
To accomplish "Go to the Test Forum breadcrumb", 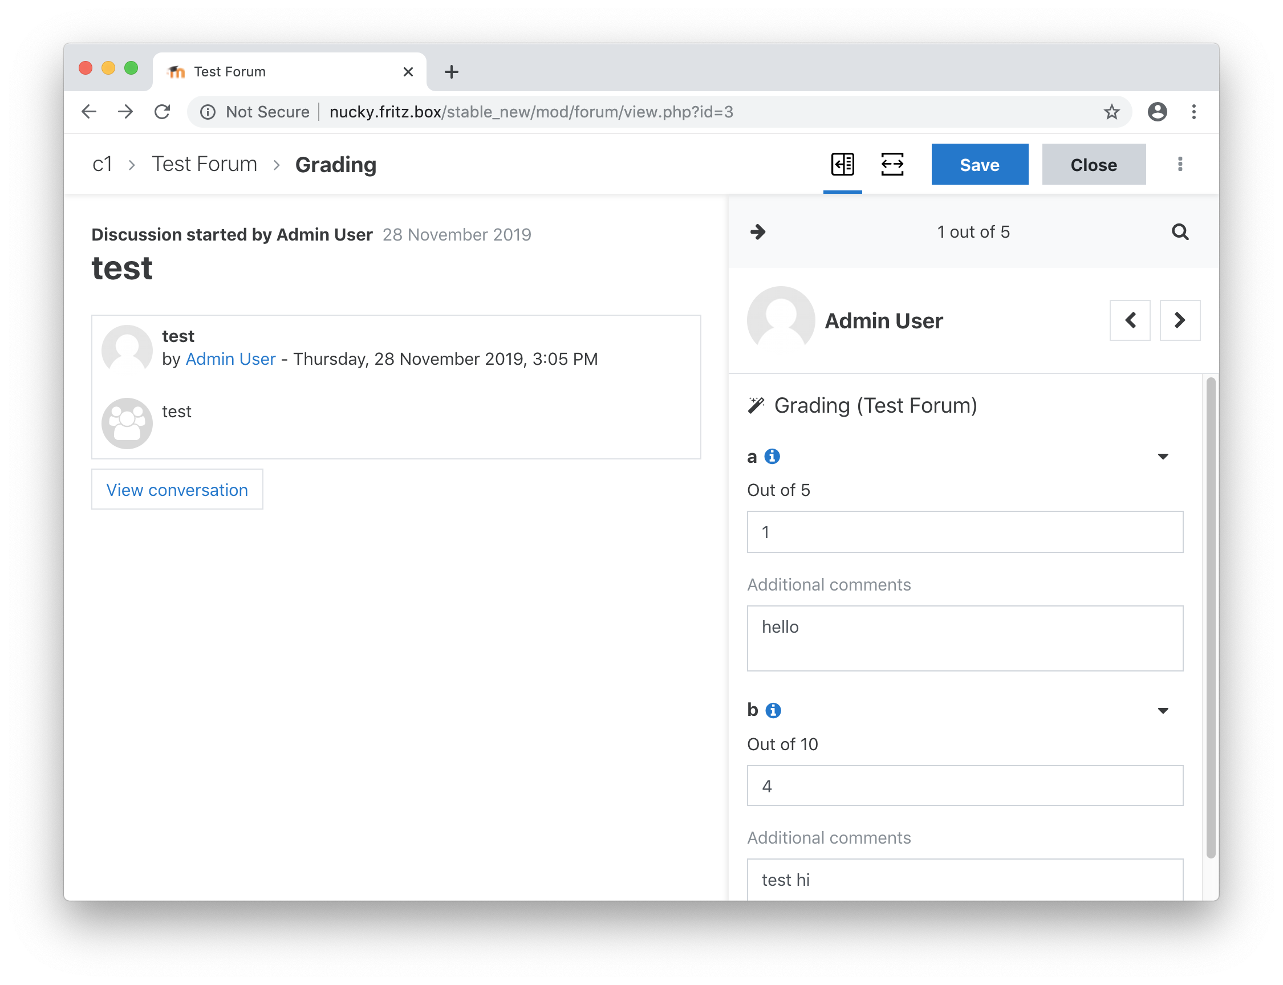I will 204,164.
